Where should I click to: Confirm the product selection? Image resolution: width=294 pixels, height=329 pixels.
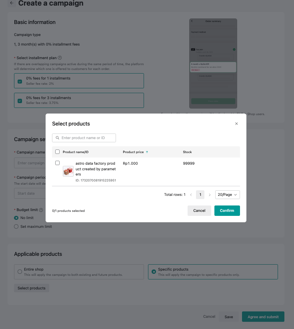pos(227,211)
